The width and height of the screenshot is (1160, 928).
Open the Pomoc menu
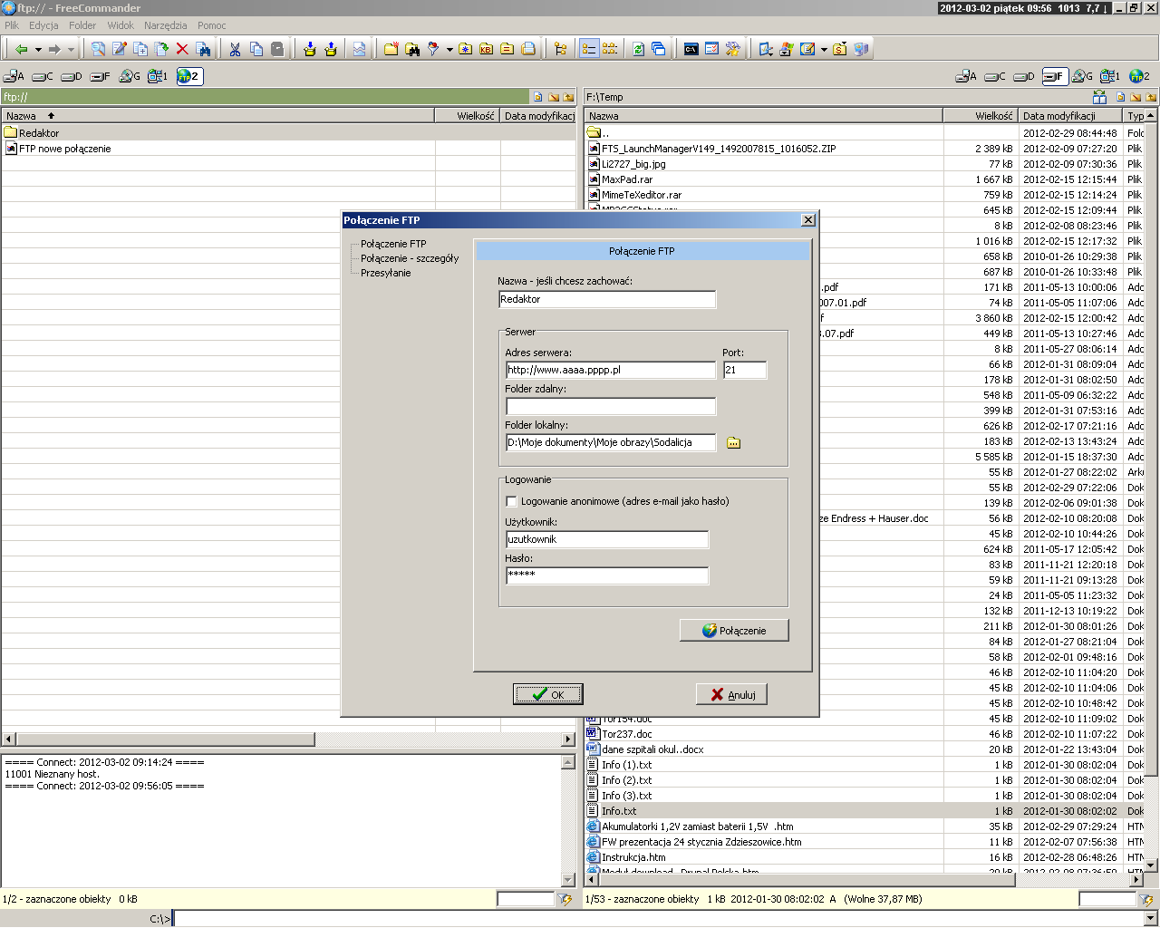tap(212, 25)
